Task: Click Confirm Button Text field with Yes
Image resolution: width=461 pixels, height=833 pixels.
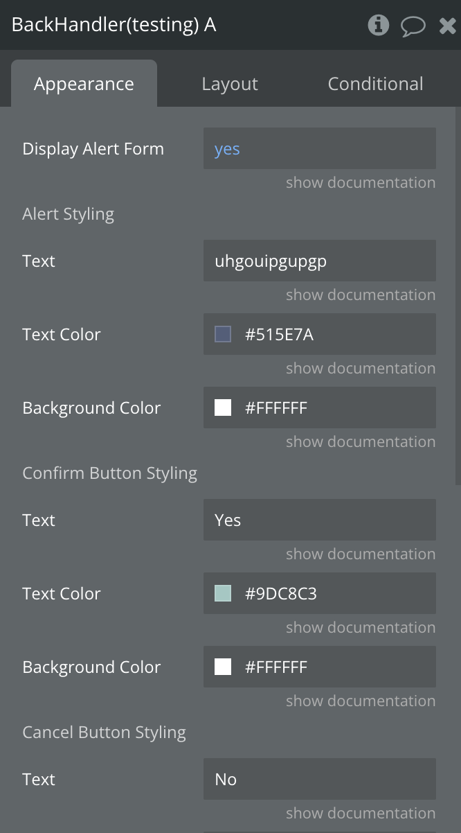Action: (x=319, y=520)
